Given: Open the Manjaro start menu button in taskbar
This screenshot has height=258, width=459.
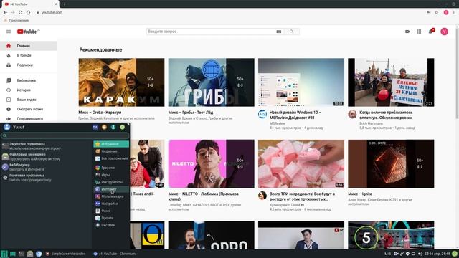Looking at the screenshot, I should point(4,254).
